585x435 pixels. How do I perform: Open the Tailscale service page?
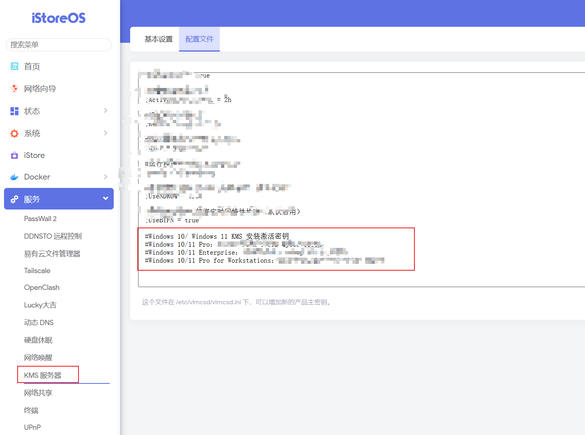click(x=37, y=271)
